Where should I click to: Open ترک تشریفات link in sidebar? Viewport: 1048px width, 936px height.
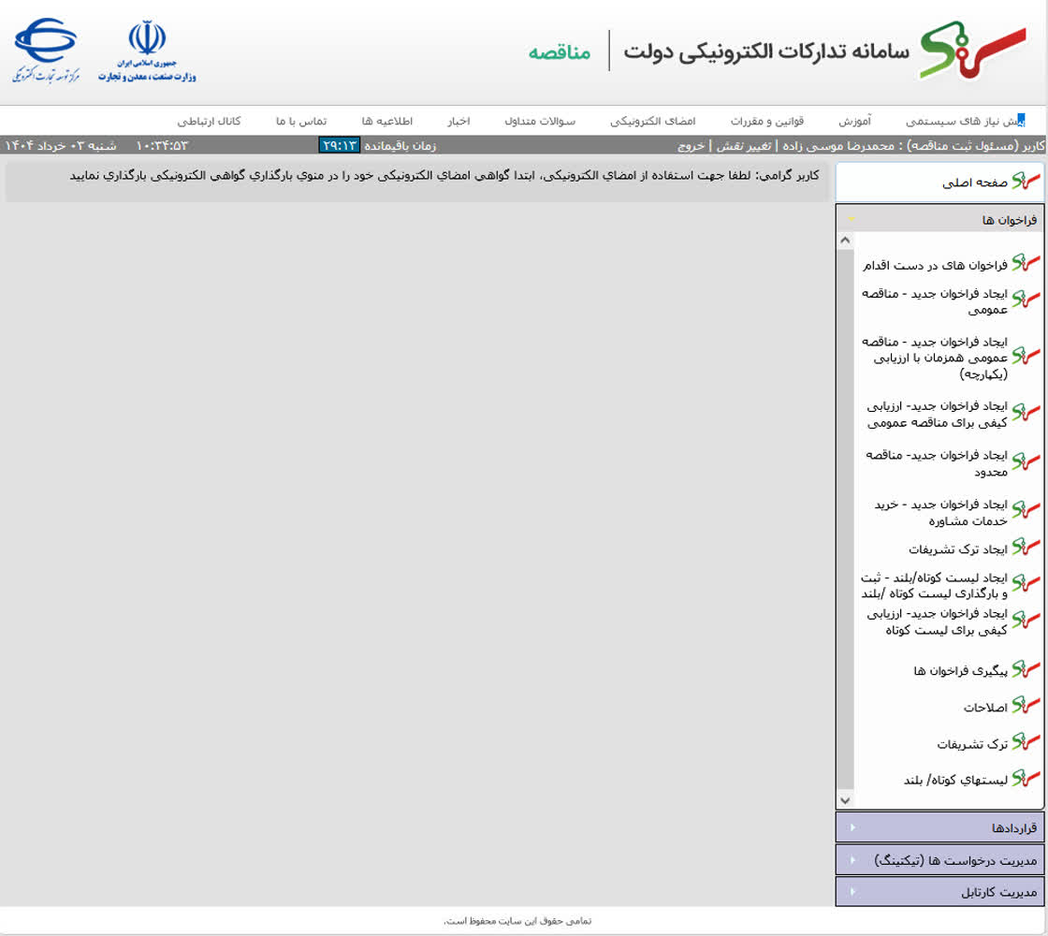click(972, 744)
